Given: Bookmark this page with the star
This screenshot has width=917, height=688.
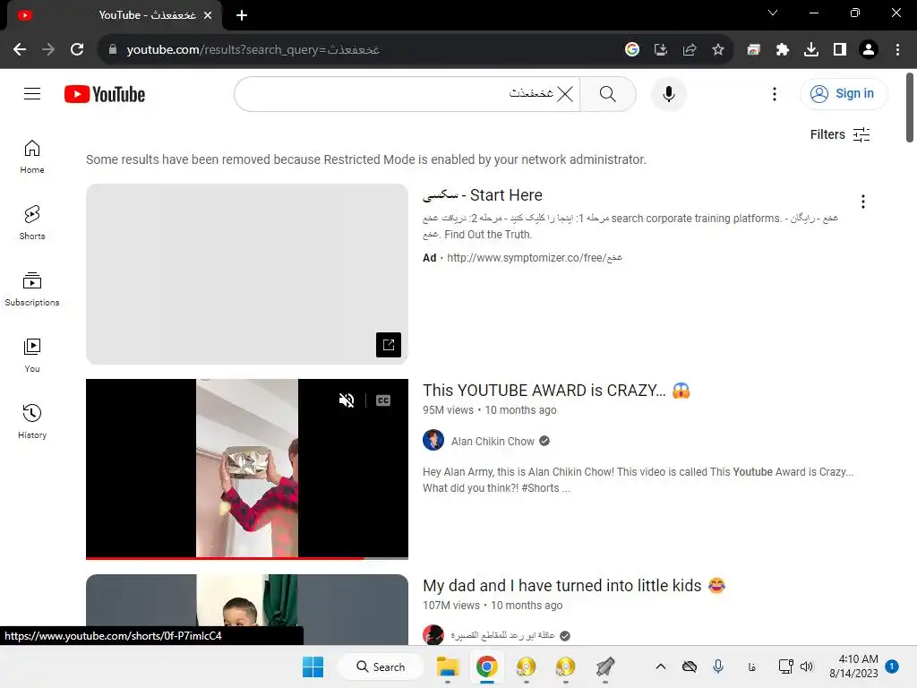Looking at the screenshot, I should pyautogui.click(x=717, y=49).
